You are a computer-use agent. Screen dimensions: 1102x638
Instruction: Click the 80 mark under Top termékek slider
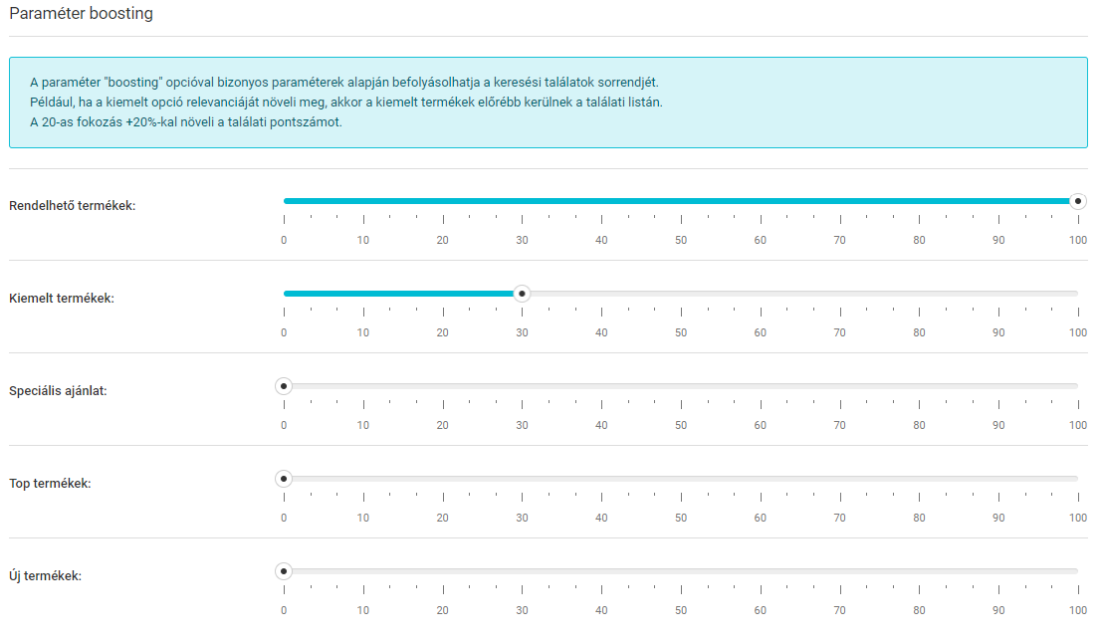point(919,518)
